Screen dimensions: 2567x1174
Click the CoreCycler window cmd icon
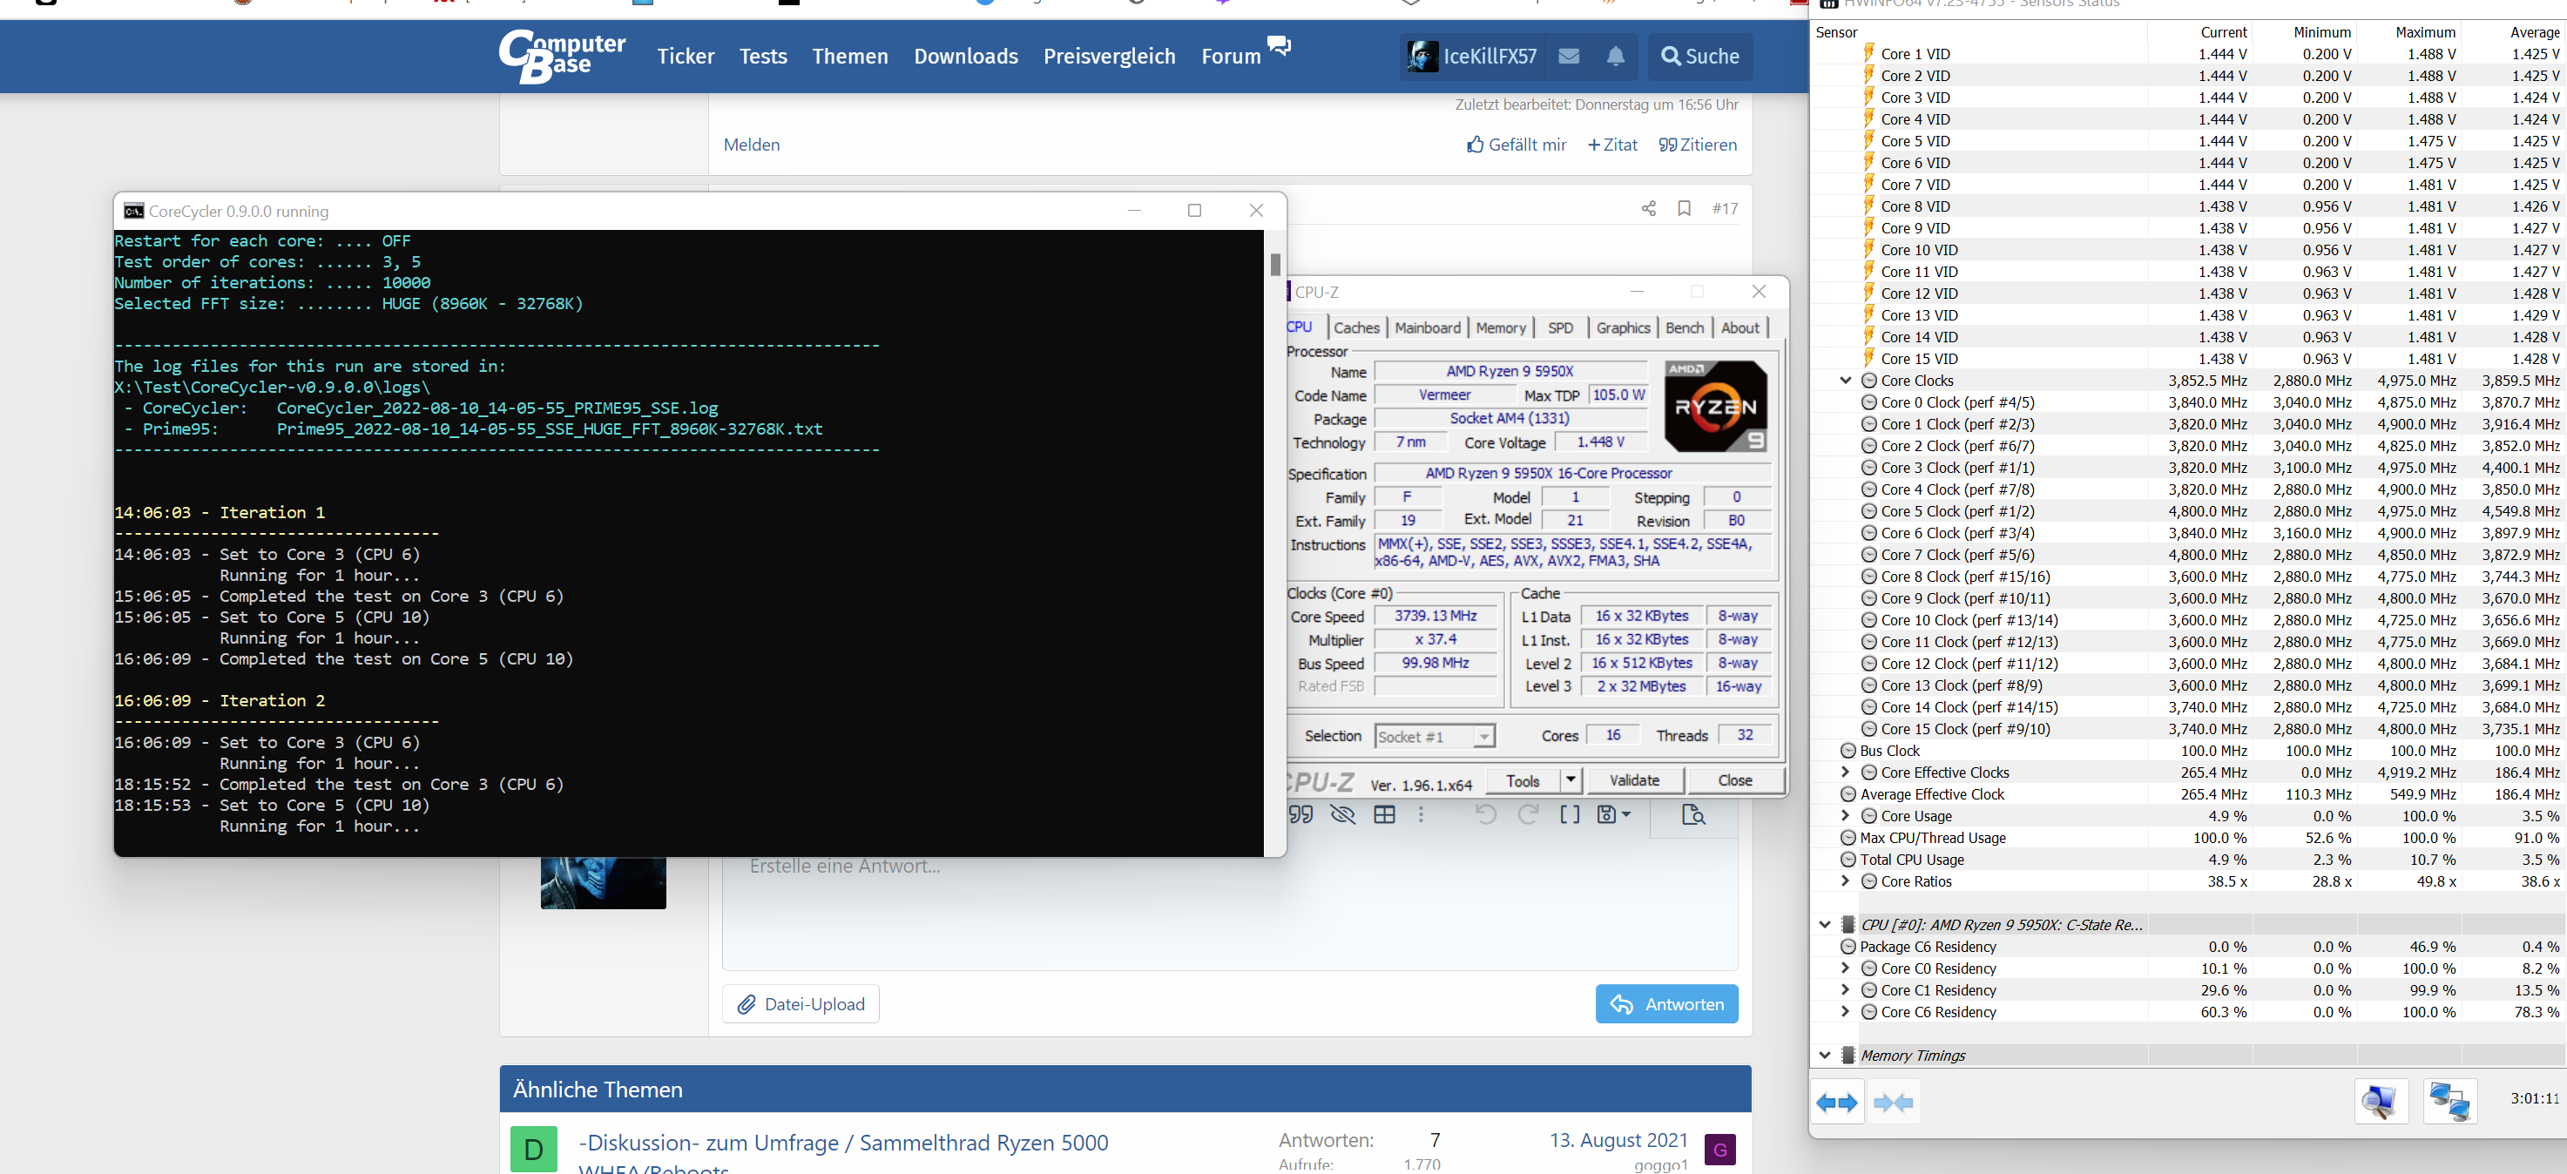[133, 210]
